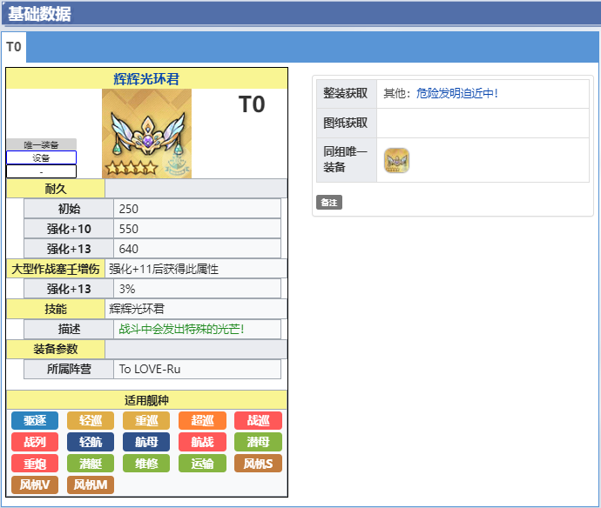Select the 超巡 ship type tag
This screenshot has height=508, width=601.
(x=202, y=421)
